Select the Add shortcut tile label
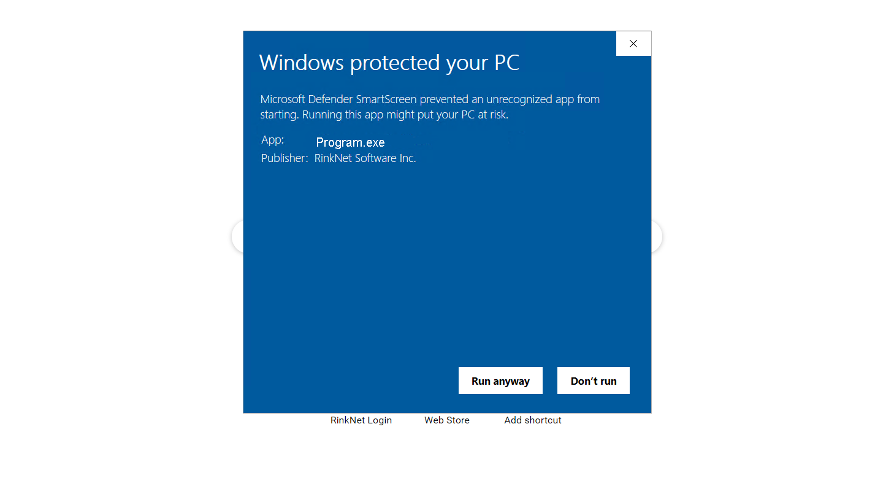 pyautogui.click(x=533, y=420)
